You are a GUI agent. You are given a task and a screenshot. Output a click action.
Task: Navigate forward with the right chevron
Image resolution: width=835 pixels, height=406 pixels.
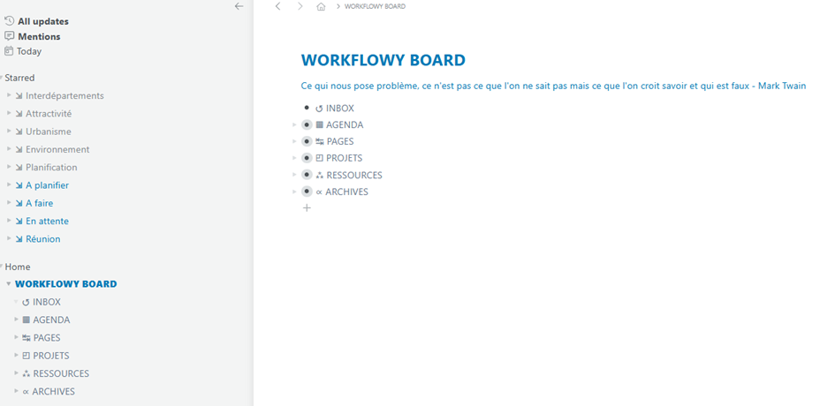coord(300,7)
